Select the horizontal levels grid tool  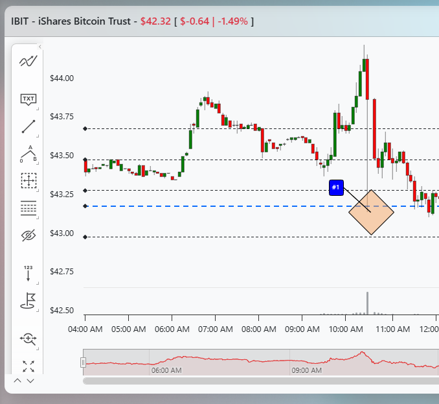click(x=28, y=208)
